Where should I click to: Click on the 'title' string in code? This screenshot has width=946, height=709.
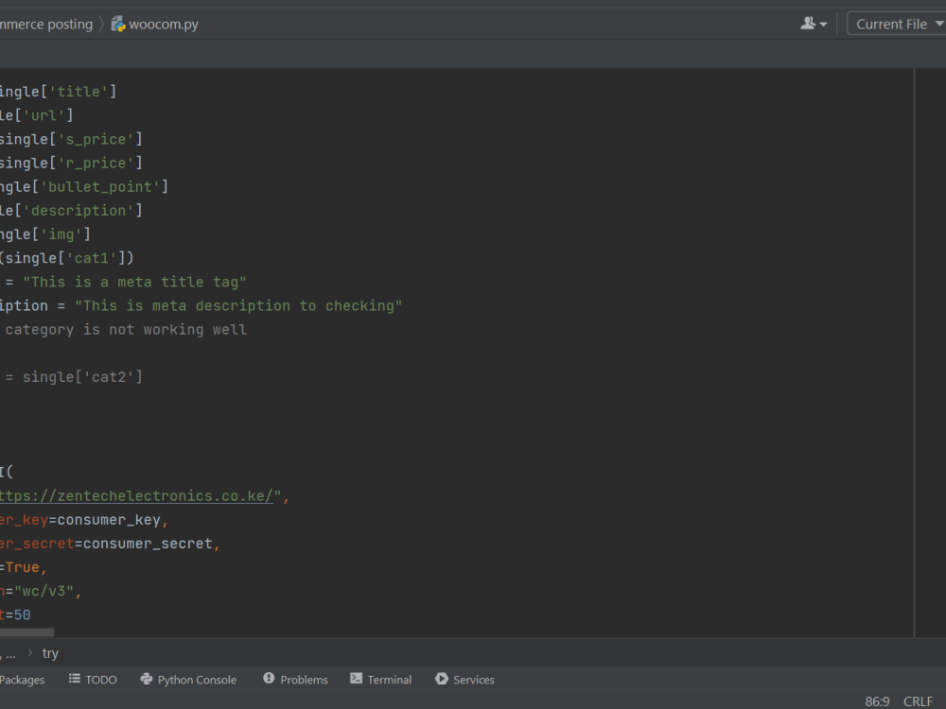coord(78,92)
